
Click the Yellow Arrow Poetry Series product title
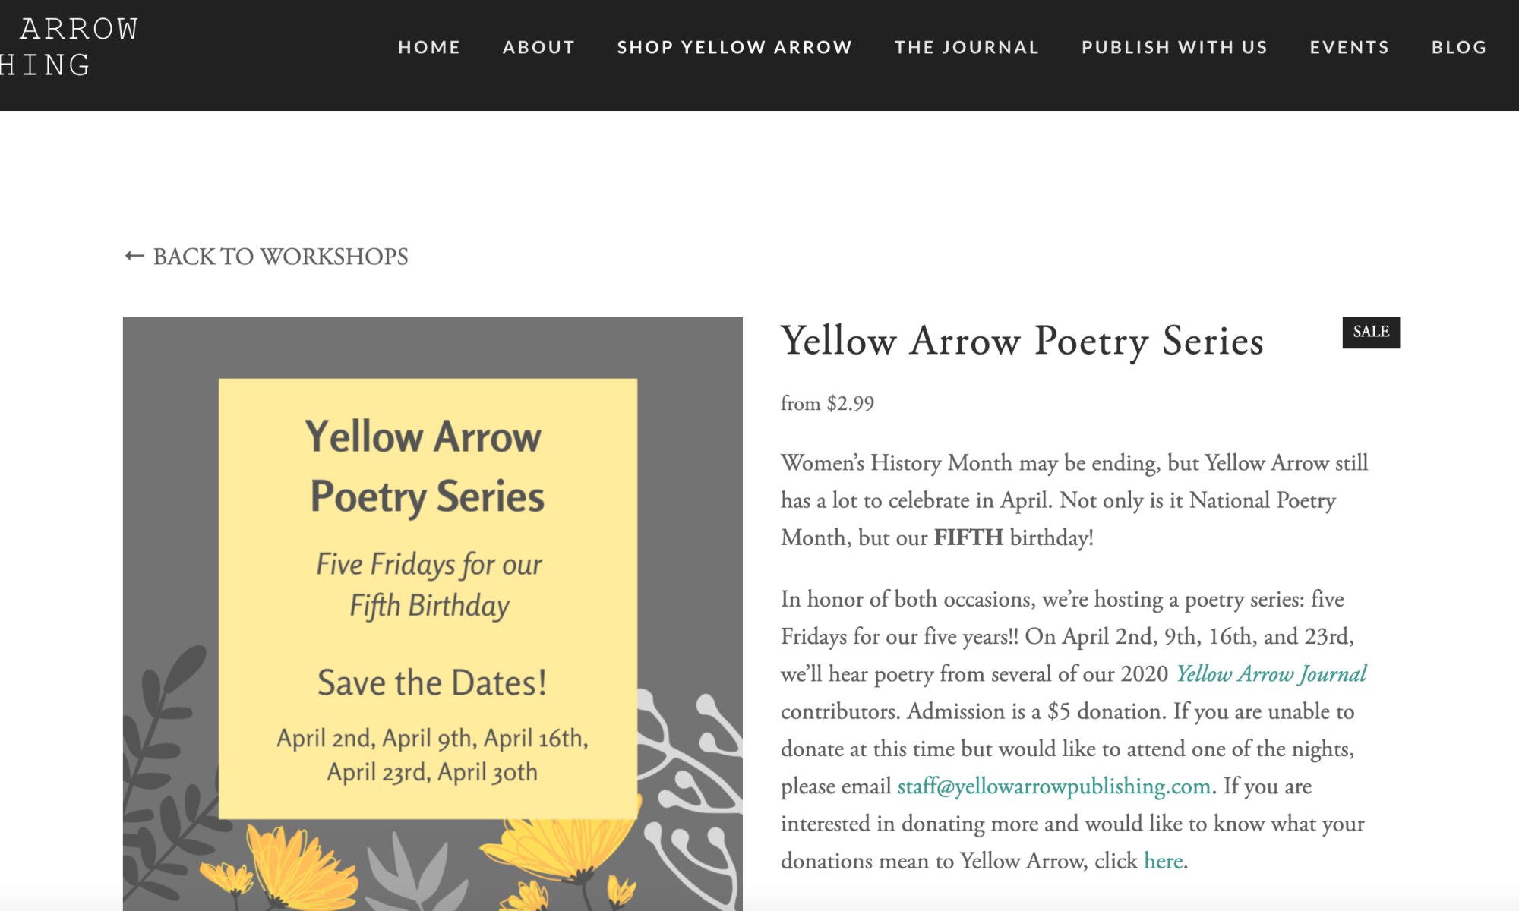pyautogui.click(x=1022, y=341)
